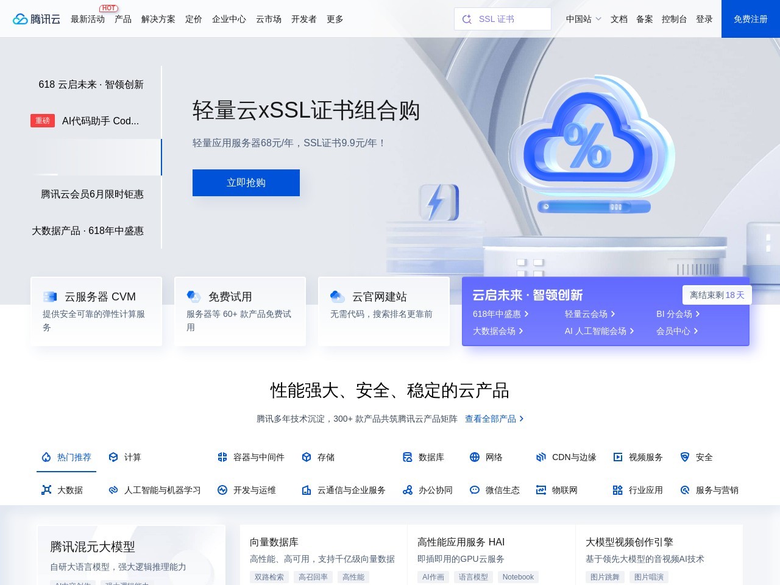
Task: Select the 微信生态 category icon
Action: click(474, 490)
